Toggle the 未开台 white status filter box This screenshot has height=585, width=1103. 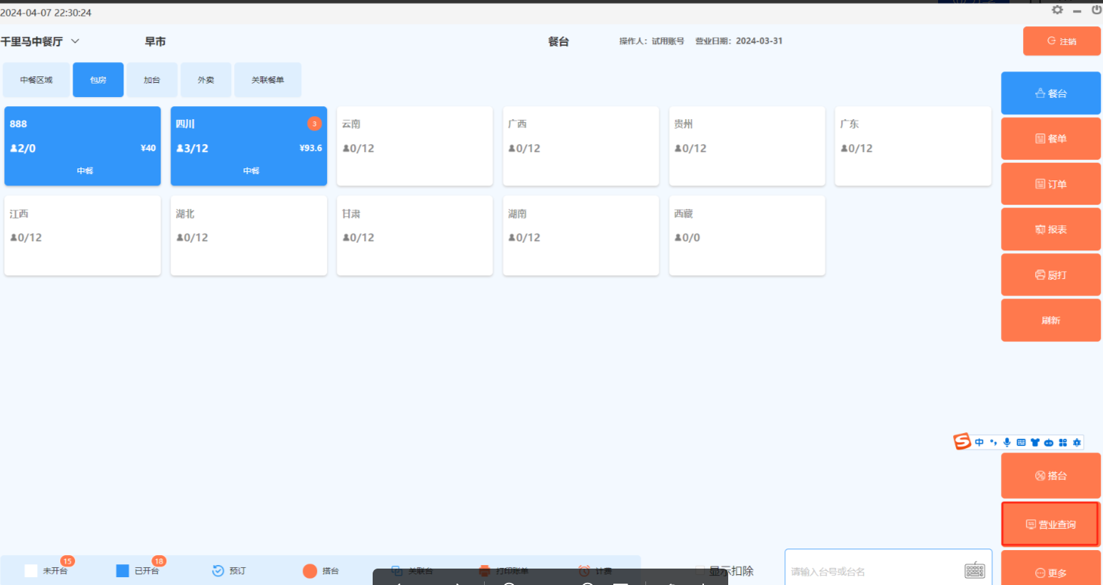[x=31, y=571]
